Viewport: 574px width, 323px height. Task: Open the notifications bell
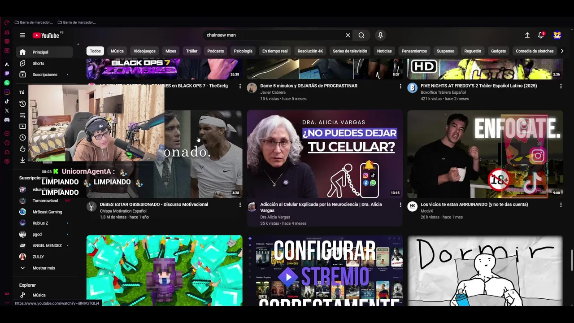[541, 35]
